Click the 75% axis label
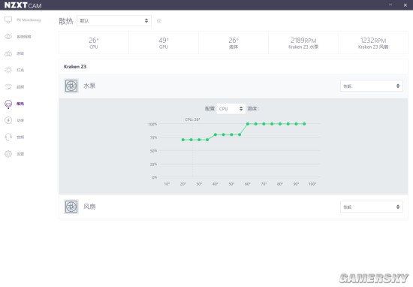Viewport: 413px width, 287px height. pyautogui.click(x=153, y=137)
